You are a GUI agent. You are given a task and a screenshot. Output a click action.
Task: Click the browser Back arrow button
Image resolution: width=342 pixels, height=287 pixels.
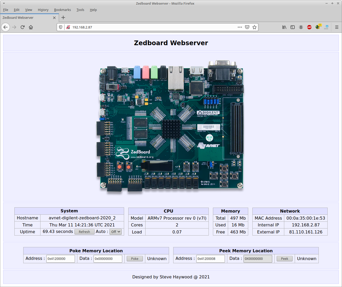(5, 27)
